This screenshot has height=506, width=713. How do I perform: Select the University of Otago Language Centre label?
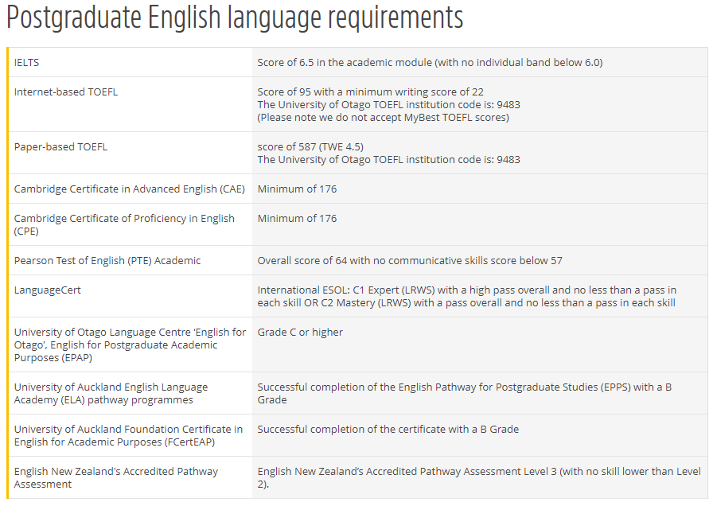click(130, 344)
